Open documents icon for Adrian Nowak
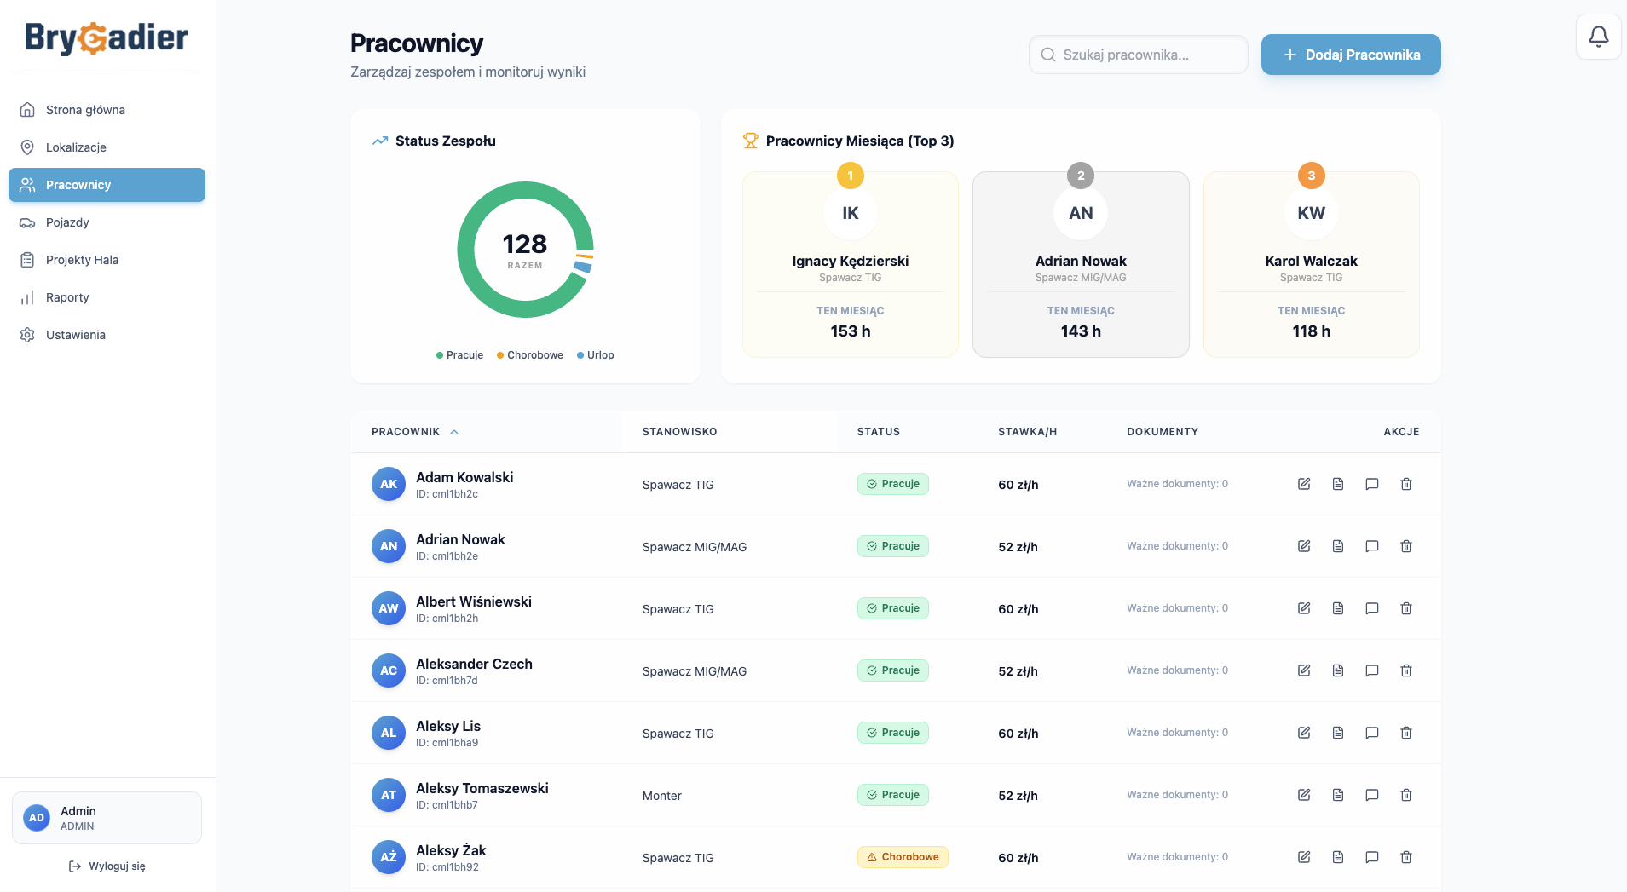Screen dimensions: 1627x892 (1338, 546)
